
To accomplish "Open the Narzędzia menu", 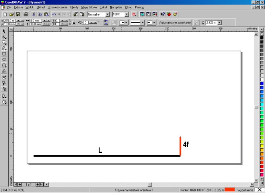I will pyautogui.click(x=116, y=7).
